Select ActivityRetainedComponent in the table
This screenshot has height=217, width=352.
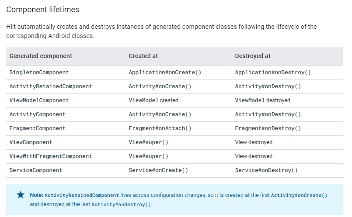pos(51,86)
